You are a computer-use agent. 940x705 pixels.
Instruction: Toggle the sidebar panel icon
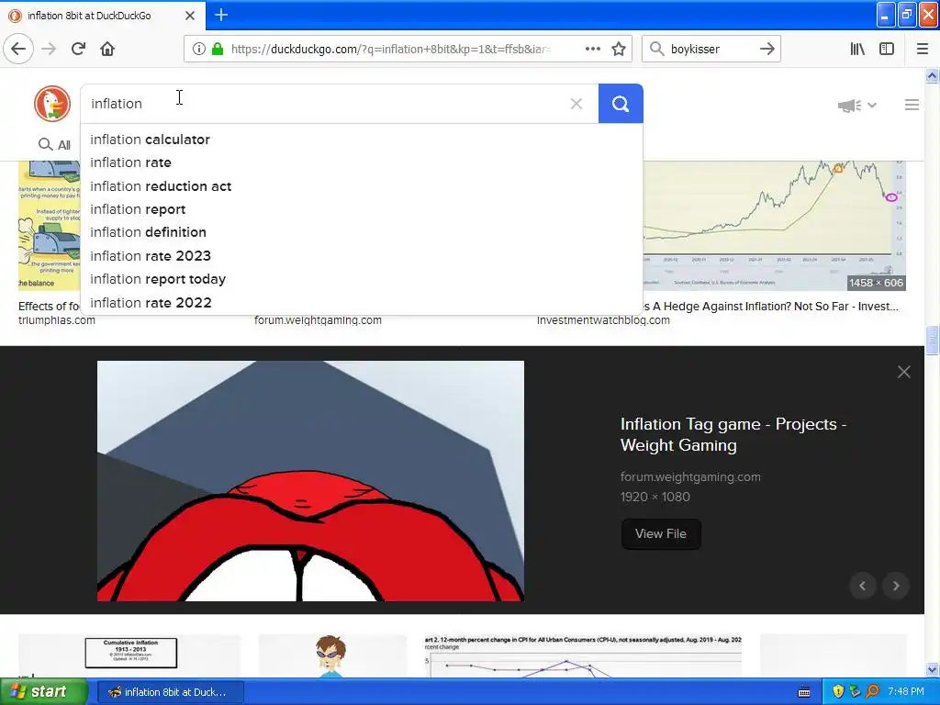tap(887, 49)
